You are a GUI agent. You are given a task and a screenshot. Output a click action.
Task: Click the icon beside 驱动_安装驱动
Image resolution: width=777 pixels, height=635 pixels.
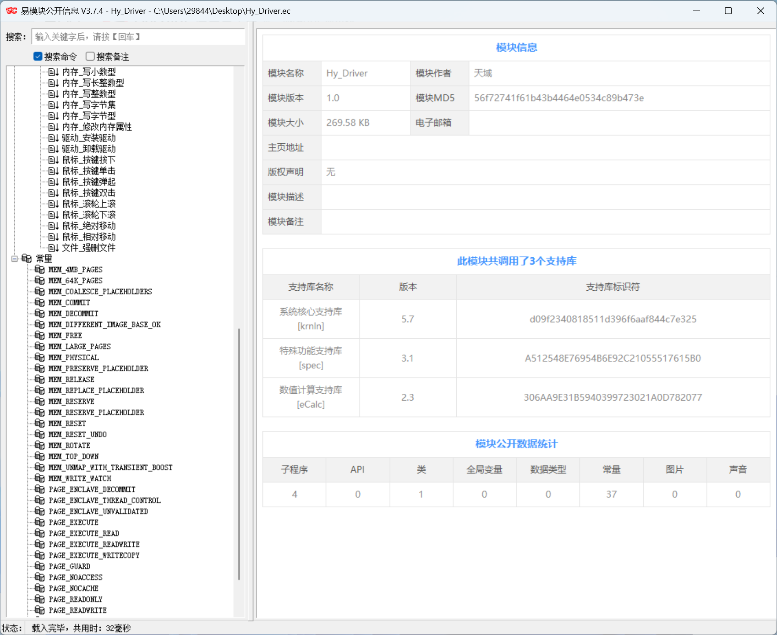tap(53, 138)
